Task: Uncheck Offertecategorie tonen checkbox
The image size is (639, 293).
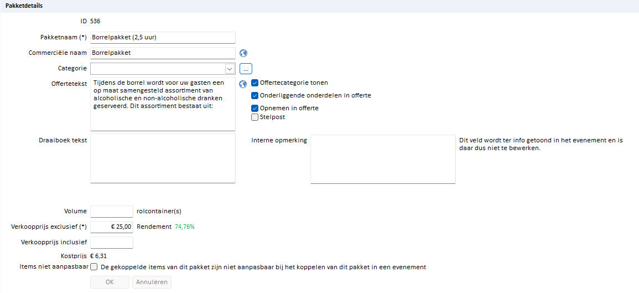Action: pyautogui.click(x=254, y=83)
